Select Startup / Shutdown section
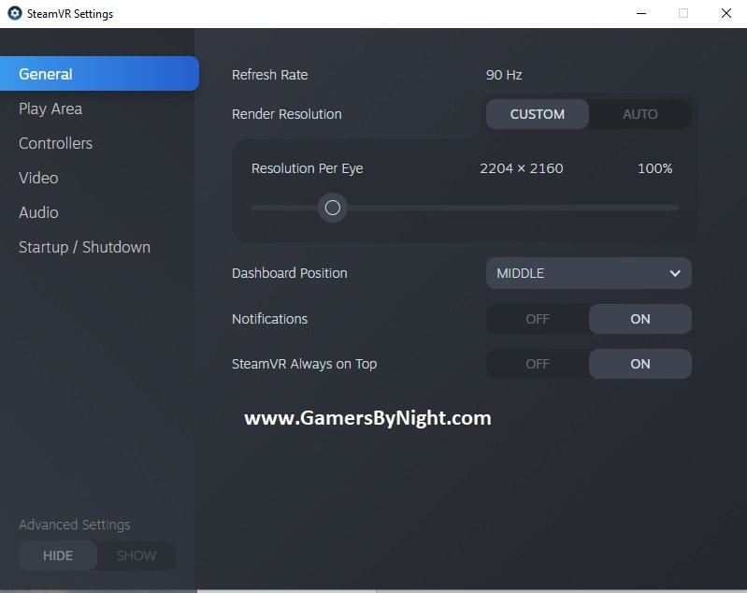 tap(84, 247)
